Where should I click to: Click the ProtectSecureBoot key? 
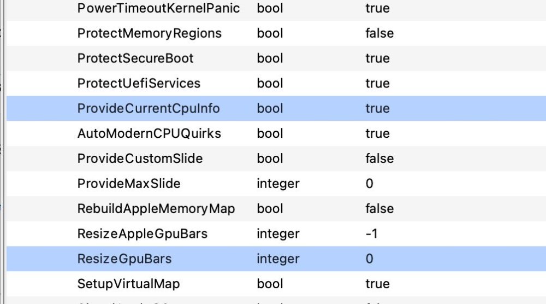[x=135, y=58]
